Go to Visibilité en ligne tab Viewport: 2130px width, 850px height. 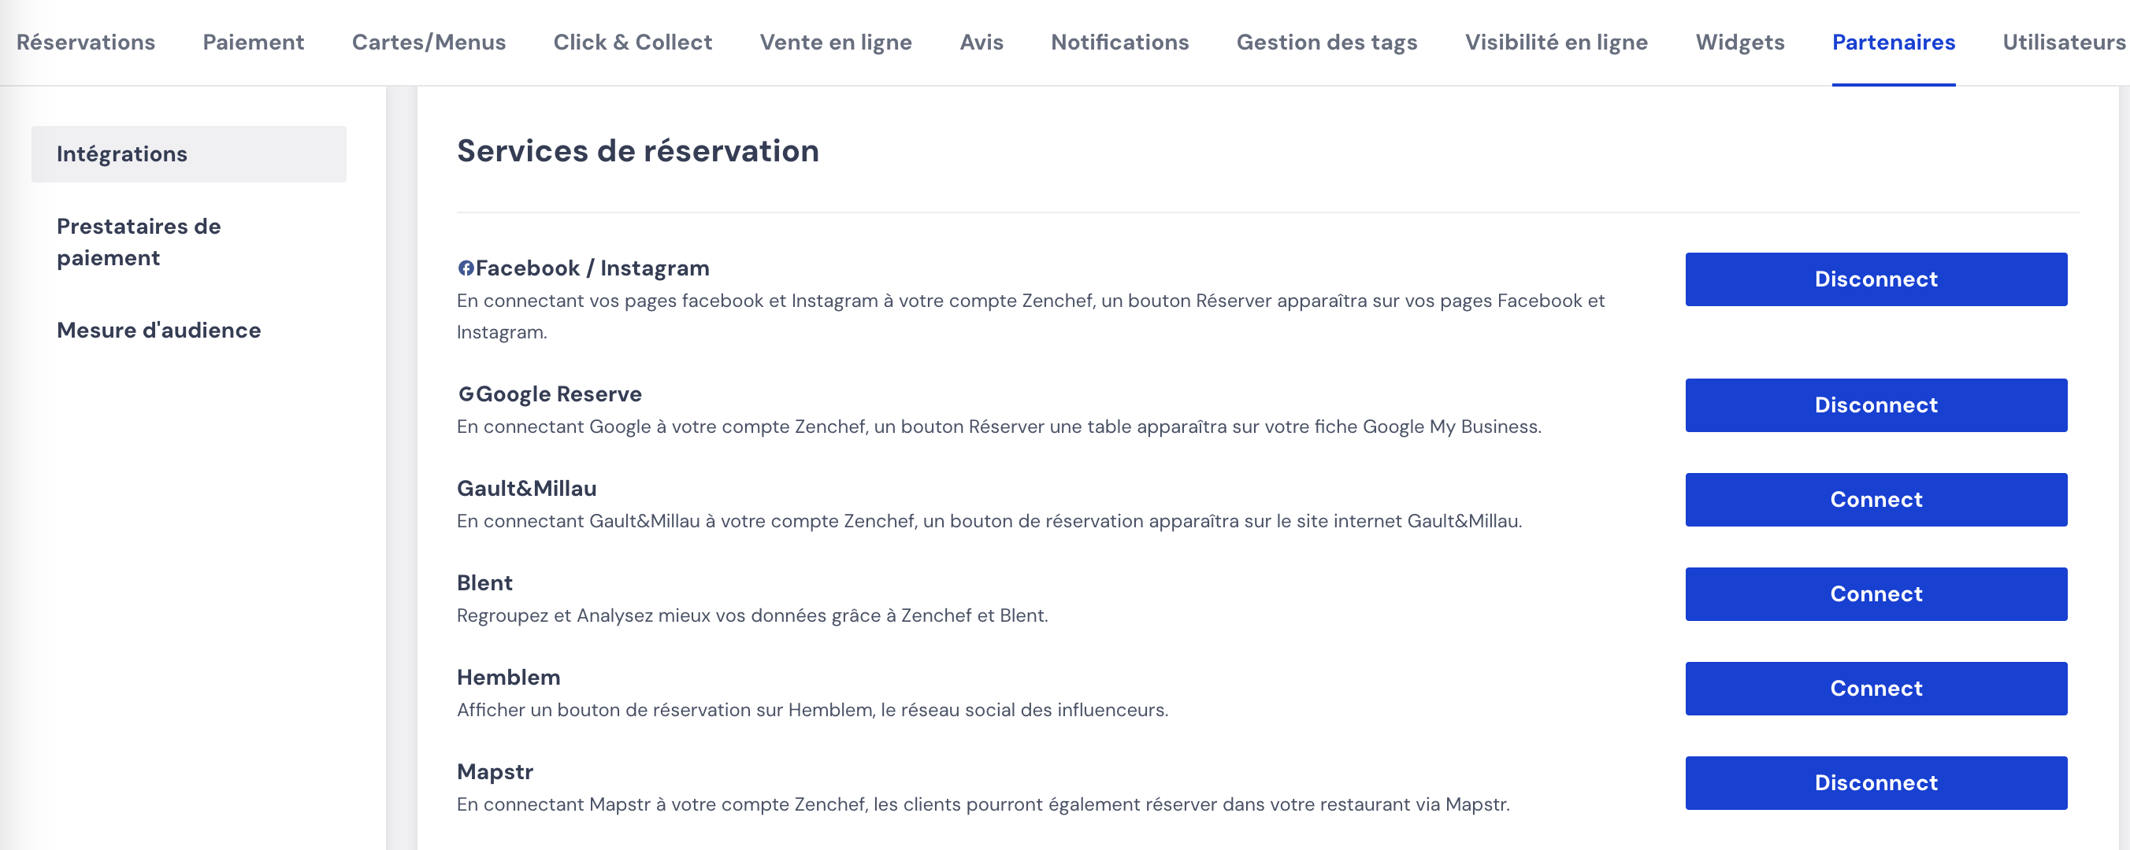coord(1557,42)
